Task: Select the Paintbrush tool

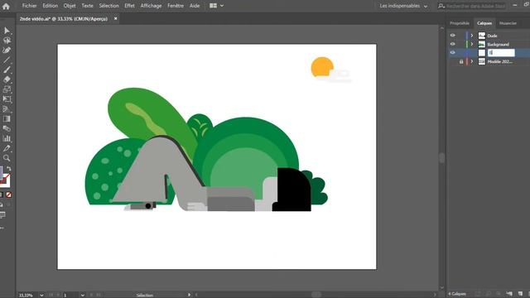Action: click(7, 70)
